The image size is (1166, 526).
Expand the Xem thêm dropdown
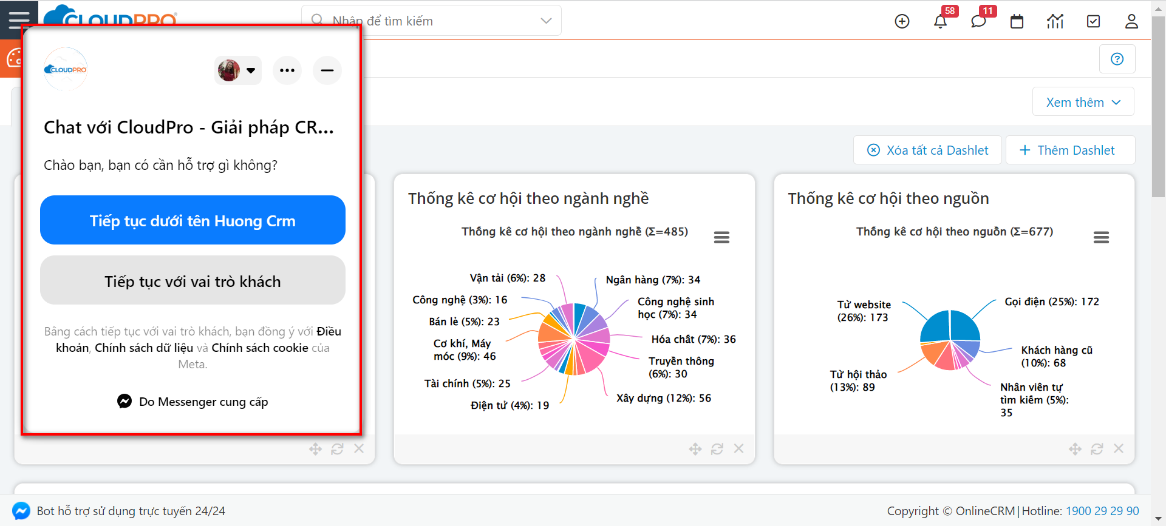pos(1083,102)
